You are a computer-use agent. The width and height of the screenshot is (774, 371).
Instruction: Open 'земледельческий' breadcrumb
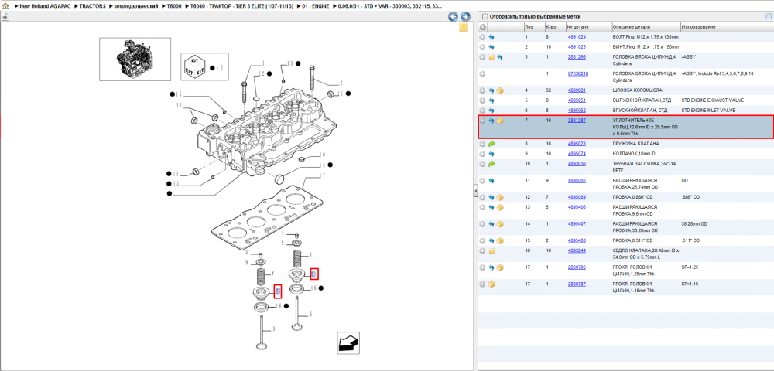tap(136, 6)
